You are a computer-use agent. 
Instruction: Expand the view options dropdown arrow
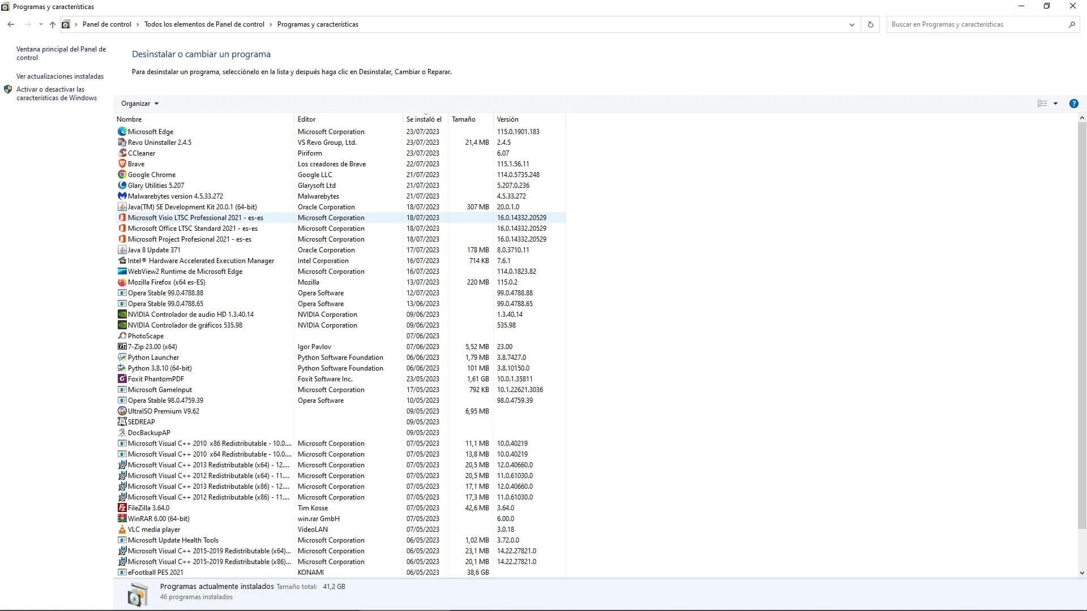pyautogui.click(x=1055, y=104)
